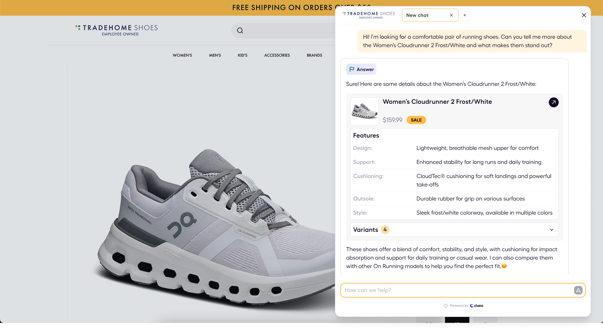Click the summary paragraph starting "These shoes offer"
This screenshot has width=603, height=331.
(x=451, y=258)
